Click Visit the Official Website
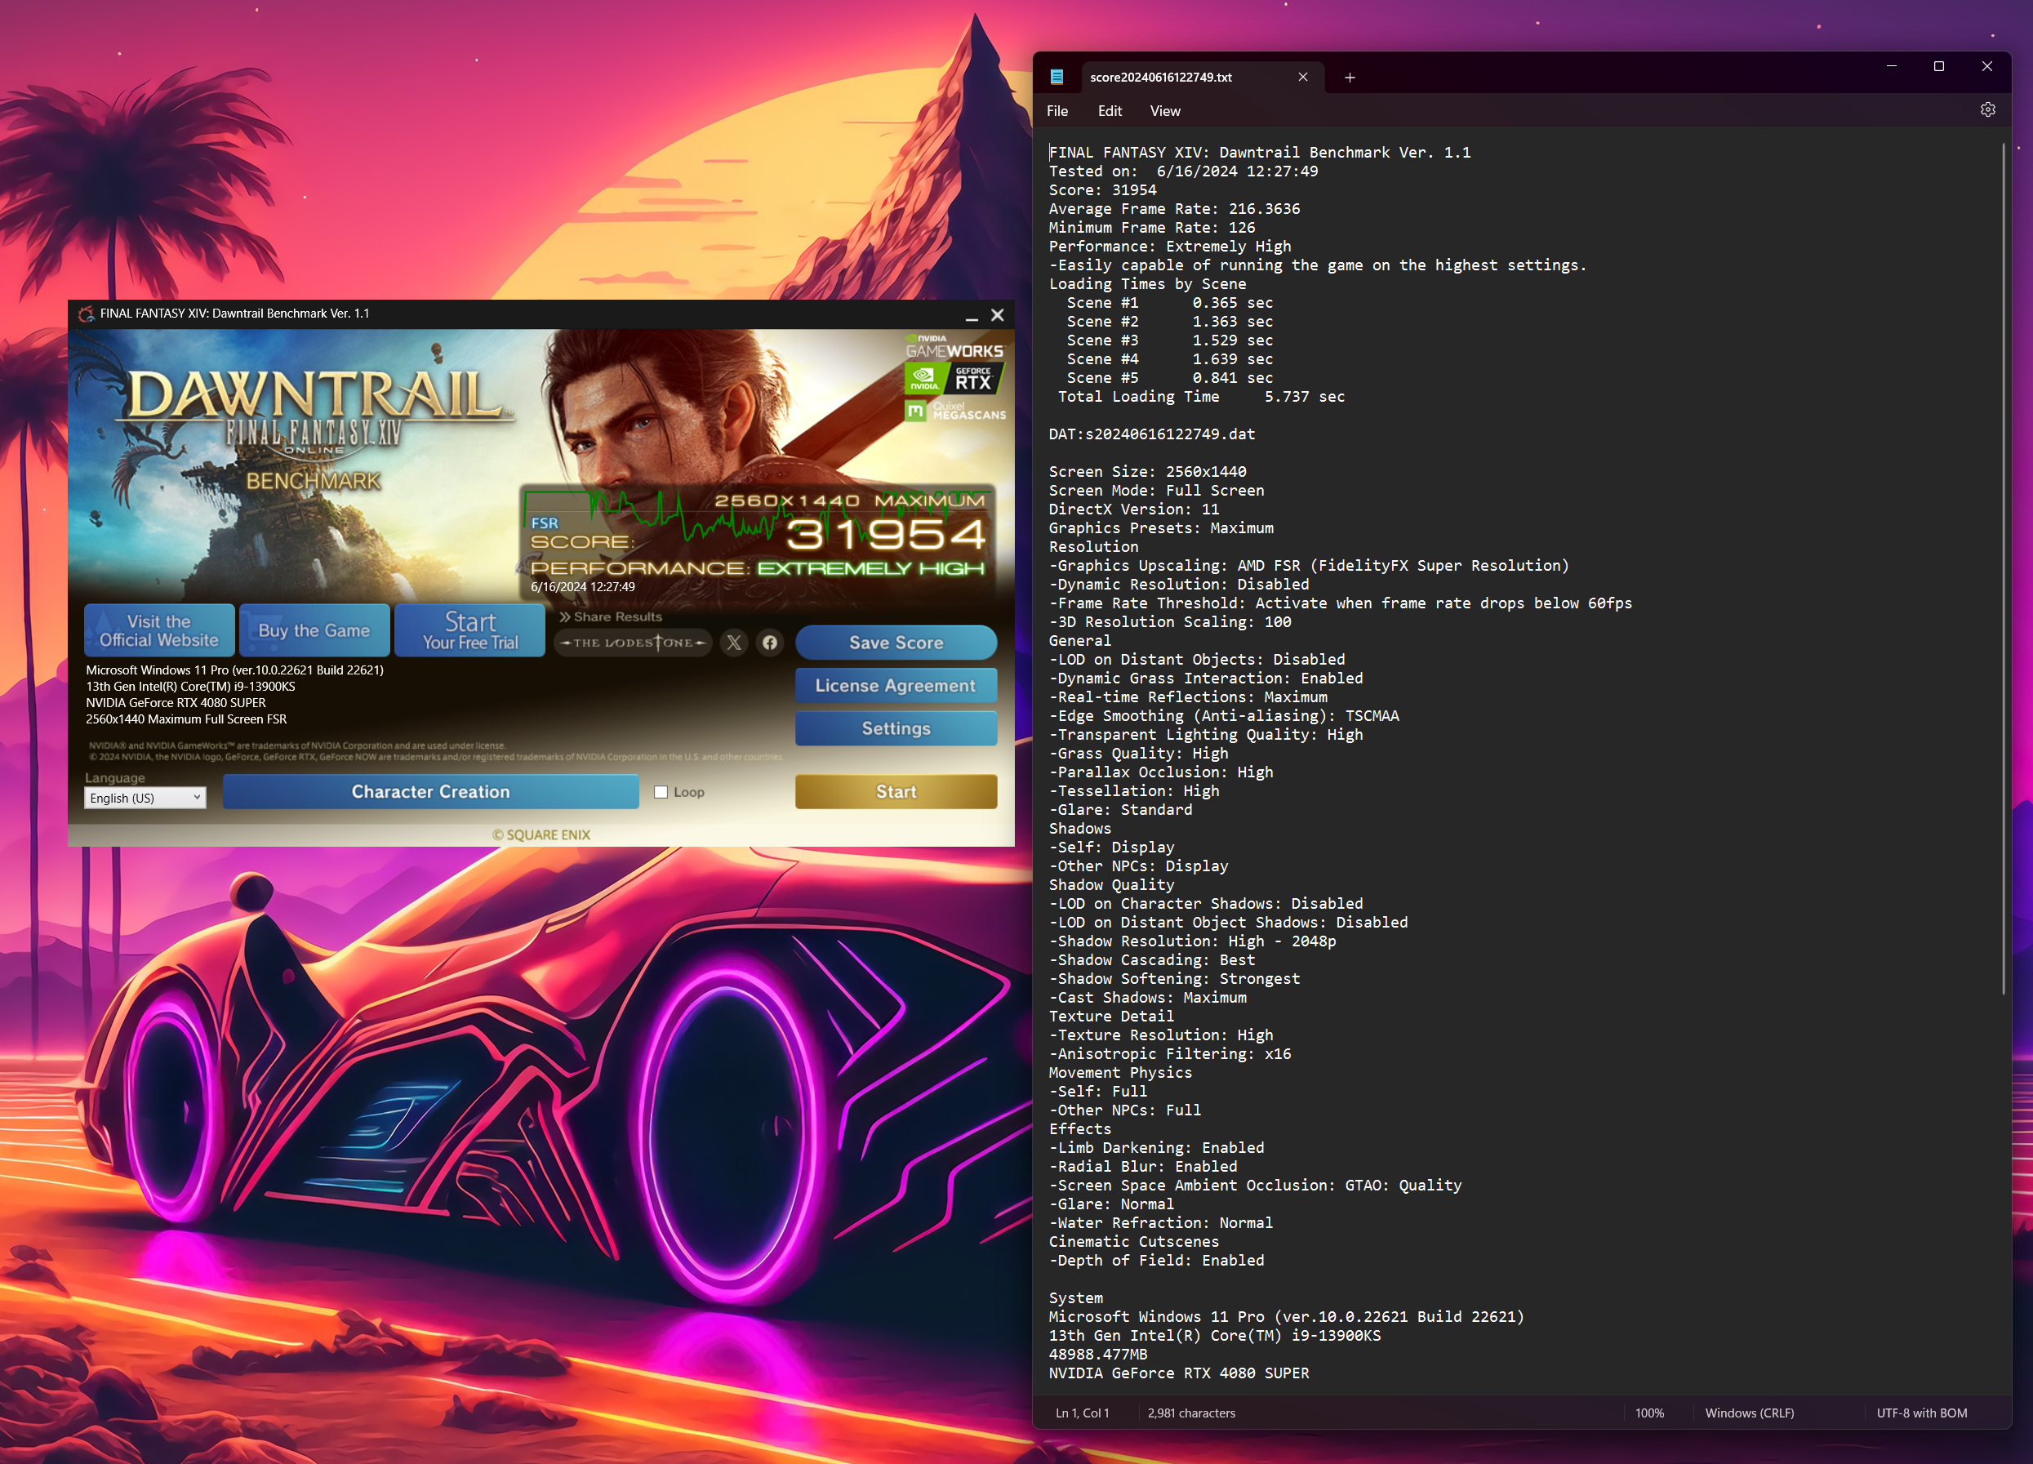Image resolution: width=2033 pixels, height=1464 pixels. [159, 630]
